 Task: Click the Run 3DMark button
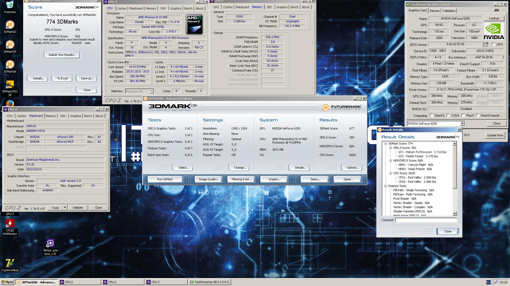point(165,179)
